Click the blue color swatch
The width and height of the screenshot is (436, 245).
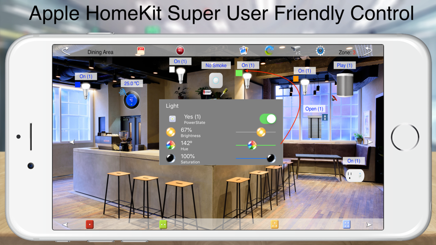point(78,84)
